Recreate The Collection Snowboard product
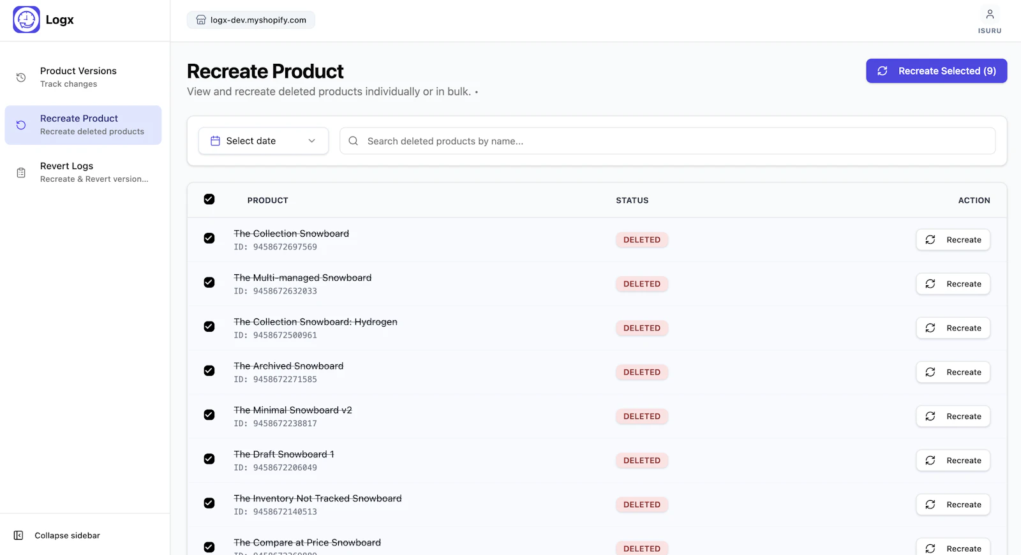This screenshot has width=1021, height=555. click(x=953, y=240)
